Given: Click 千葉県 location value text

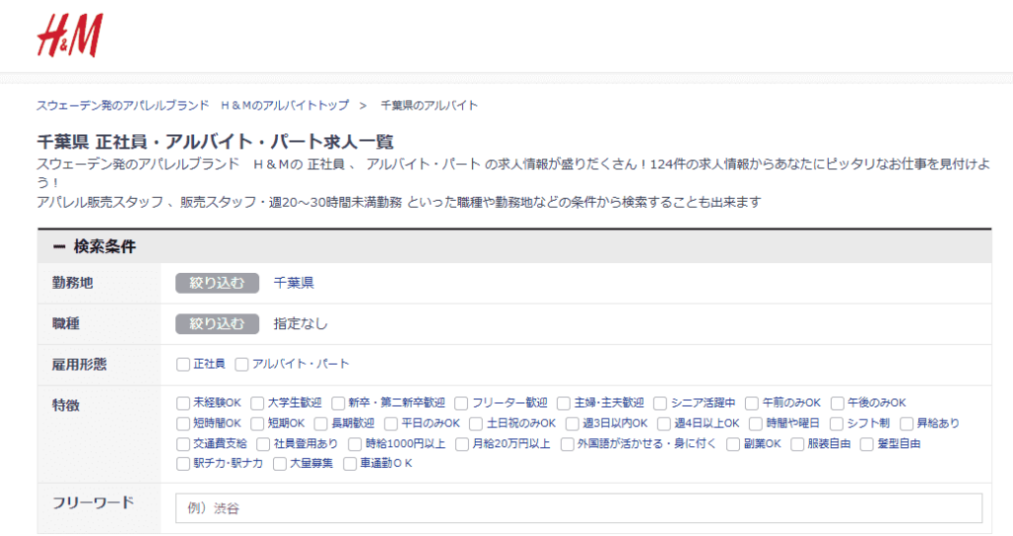Looking at the screenshot, I should (x=294, y=283).
